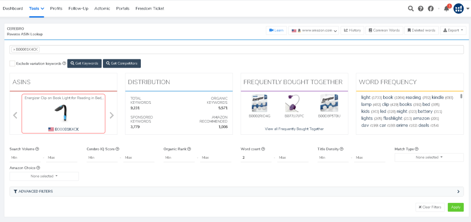Click the Word Frequency scrollbar
The height and width of the screenshot is (222, 471).
coord(461,97)
